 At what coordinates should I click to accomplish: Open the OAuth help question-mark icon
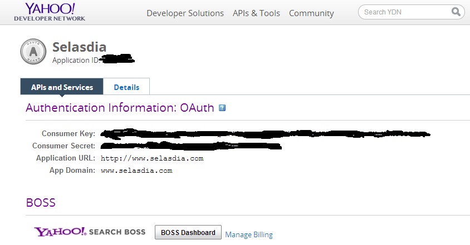pos(222,108)
